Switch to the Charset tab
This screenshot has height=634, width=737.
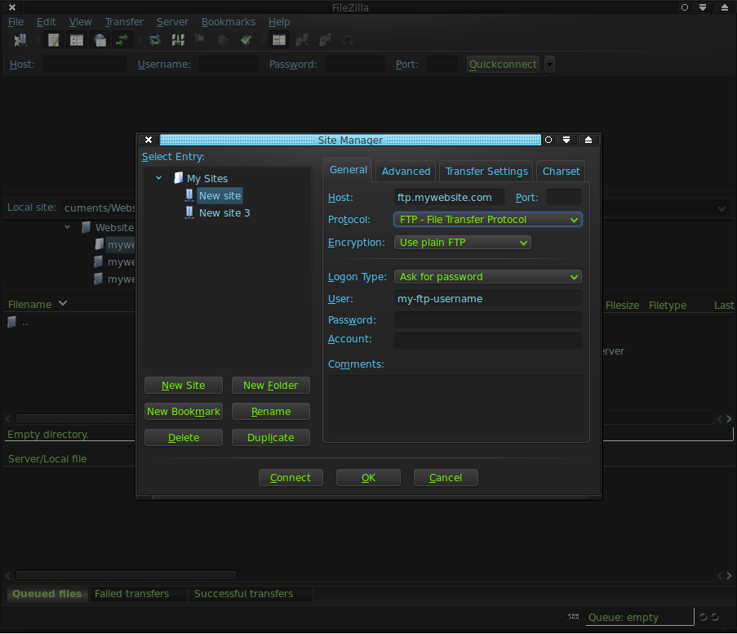click(x=562, y=172)
